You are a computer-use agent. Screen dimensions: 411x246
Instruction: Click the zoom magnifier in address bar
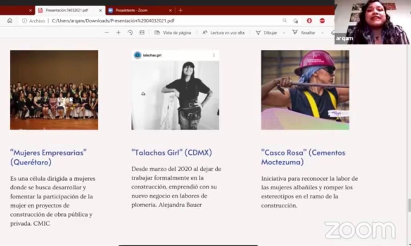point(285,20)
